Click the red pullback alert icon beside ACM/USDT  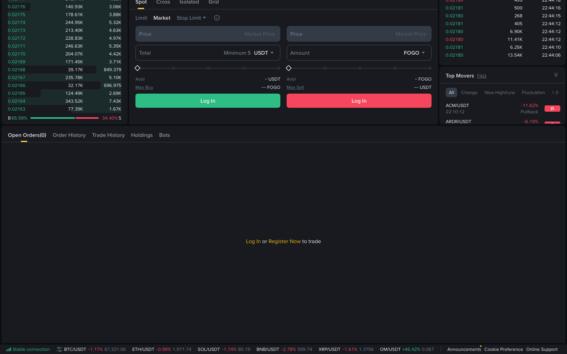click(x=552, y=109)
